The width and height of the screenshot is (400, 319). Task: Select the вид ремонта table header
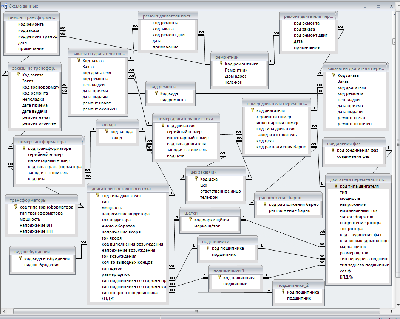(x=170, y=87)
